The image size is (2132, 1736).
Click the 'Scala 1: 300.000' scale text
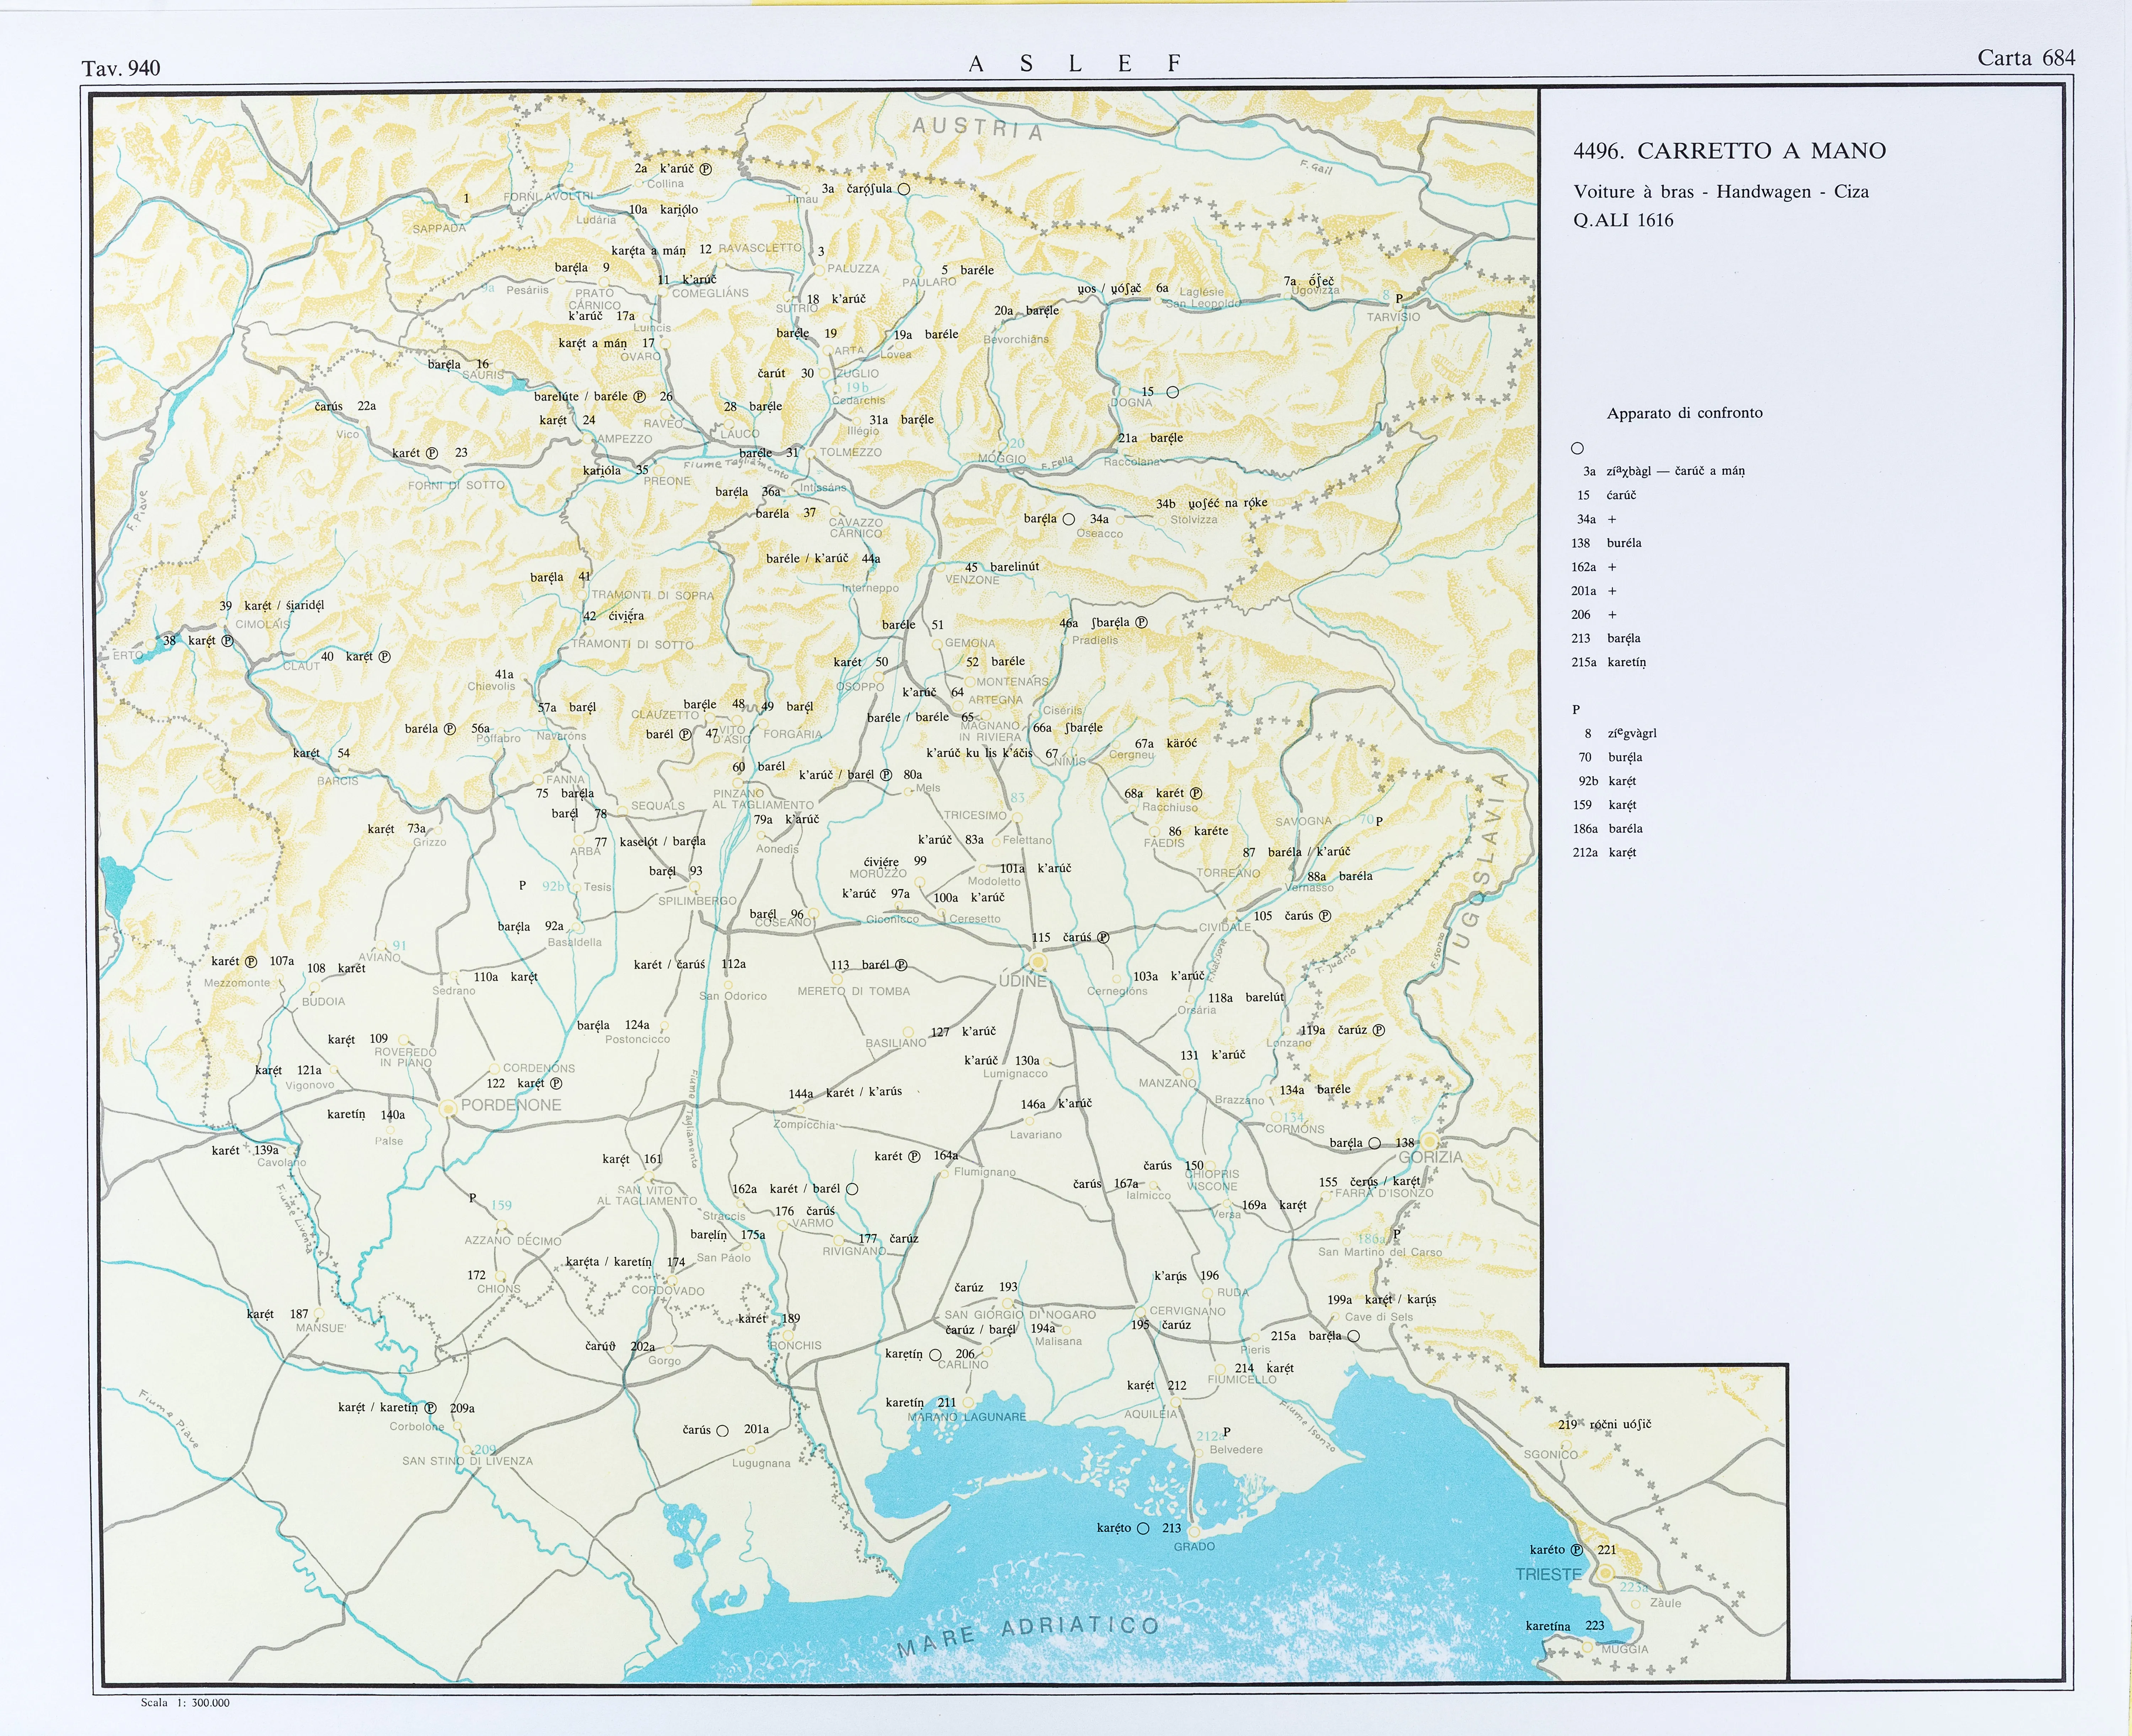pyautogui.click(x=185, y=1702)
